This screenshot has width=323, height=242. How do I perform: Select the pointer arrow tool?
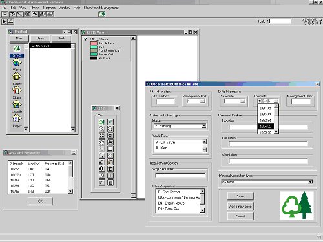[4, 21]
